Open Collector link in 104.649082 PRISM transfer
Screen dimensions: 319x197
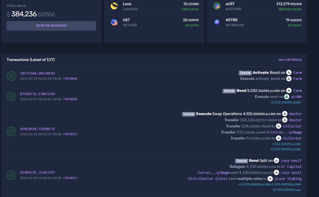point(292,126)
